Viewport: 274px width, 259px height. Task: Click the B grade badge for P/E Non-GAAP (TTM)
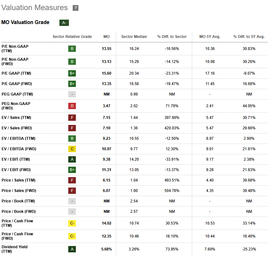pos(72,49)
